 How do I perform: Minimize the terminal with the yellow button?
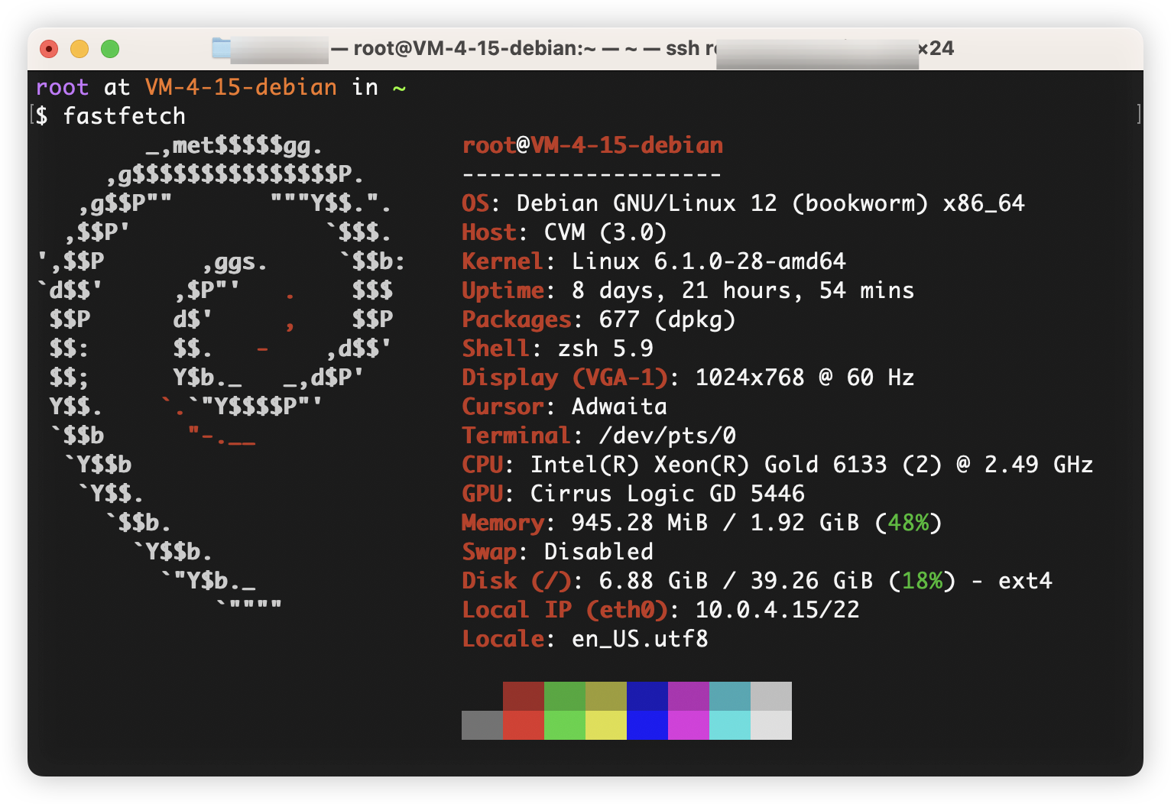click(79, 49)
